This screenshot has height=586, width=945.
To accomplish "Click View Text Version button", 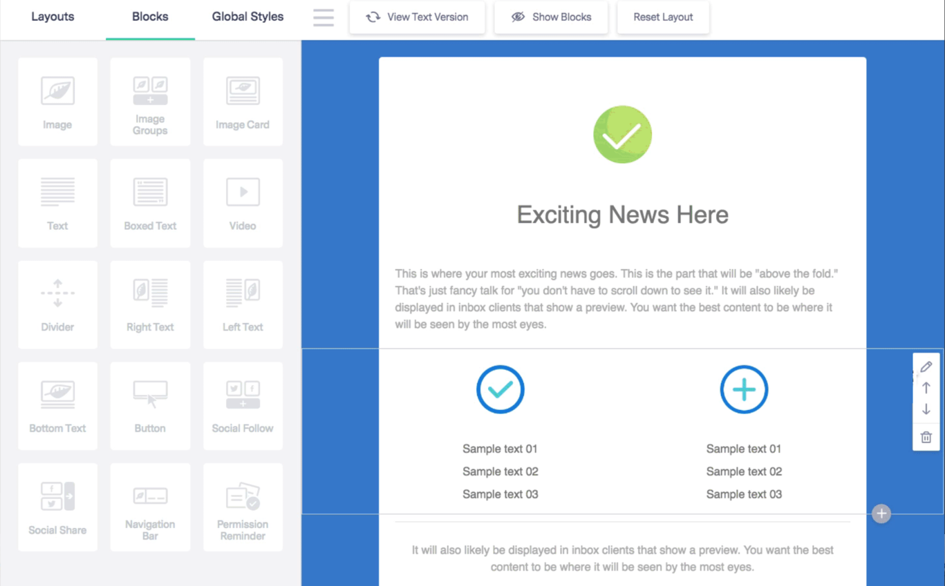I will (417, 17).
